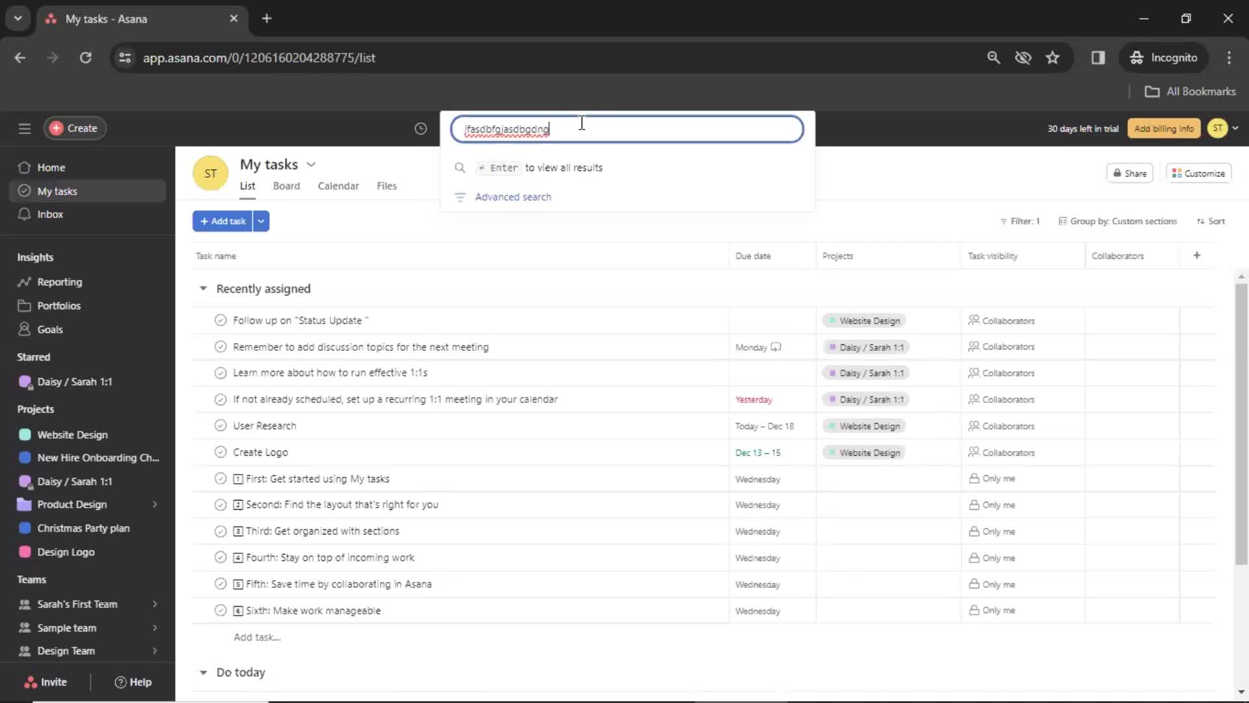Open Sample team in Teams list
Viewport: 1249px width, 703px height.
(66, 627)
